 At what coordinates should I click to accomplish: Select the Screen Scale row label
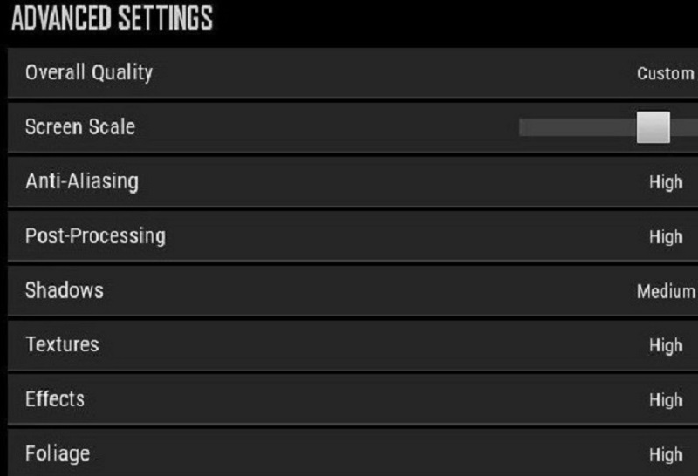(80, 126)
